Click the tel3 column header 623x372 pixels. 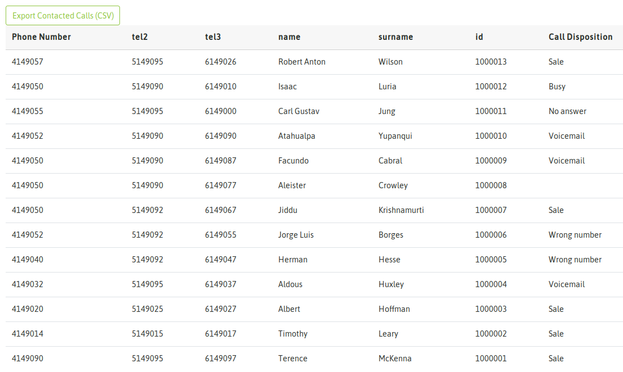point(213,37)
